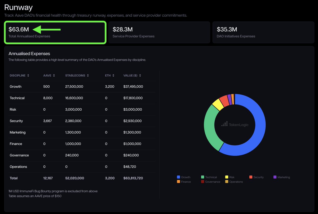Toggle Finance legend entry
Screen dimensions: 318x214
point(184,182)
